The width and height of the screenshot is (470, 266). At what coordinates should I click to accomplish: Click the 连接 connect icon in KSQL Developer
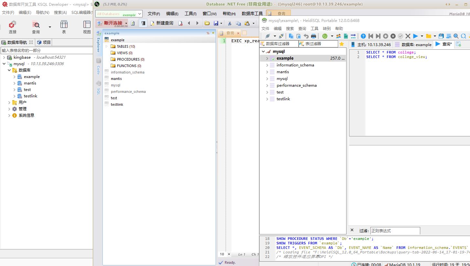13,25
